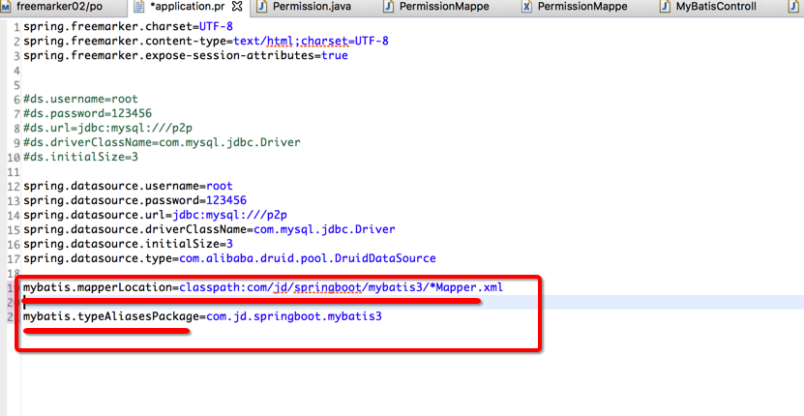Viewport: 804px width, 416px height.
Task: Click the classpath:com/jd/springboot/mybatis3/*Mapper.xml value
Action: pyautogui.click(x=341, y=287)
